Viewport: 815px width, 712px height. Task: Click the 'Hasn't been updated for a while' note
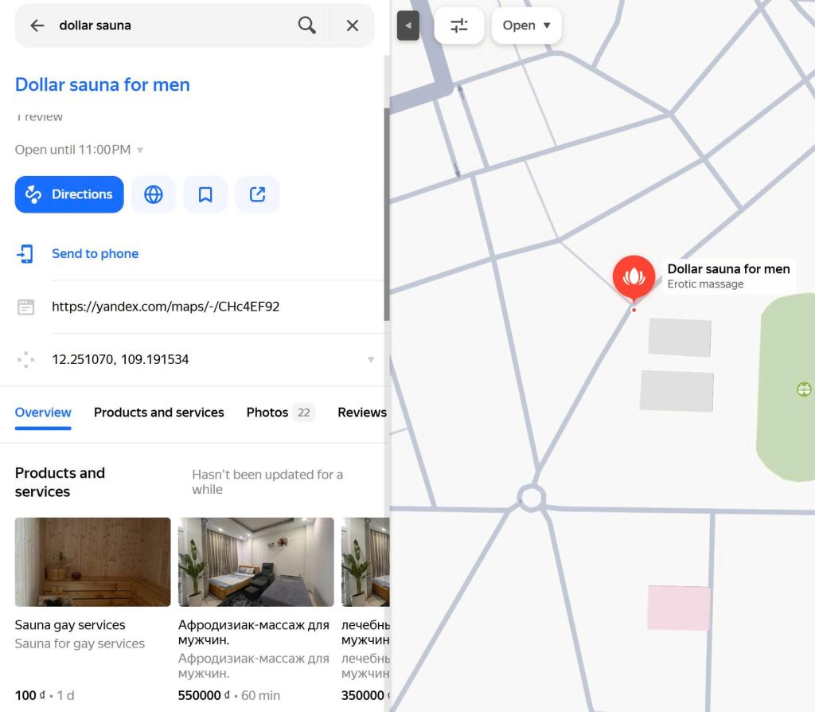(267, 482)
